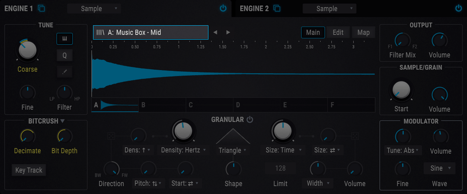Click the pencil edit tuning icon

point(64,72)
